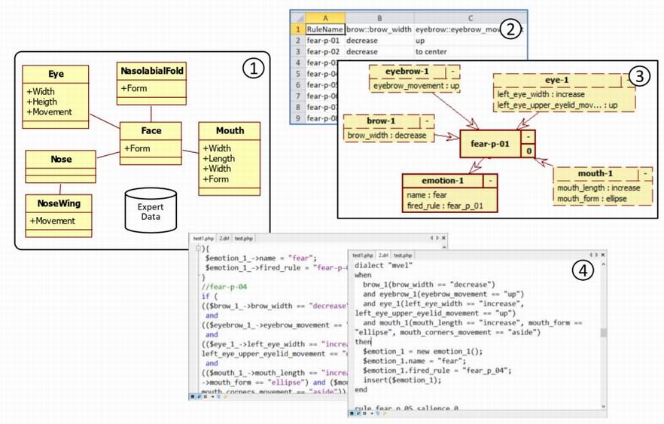The image size is (664, 424).
Task: Open test.php tab in back editor
Action: (243, 239)
